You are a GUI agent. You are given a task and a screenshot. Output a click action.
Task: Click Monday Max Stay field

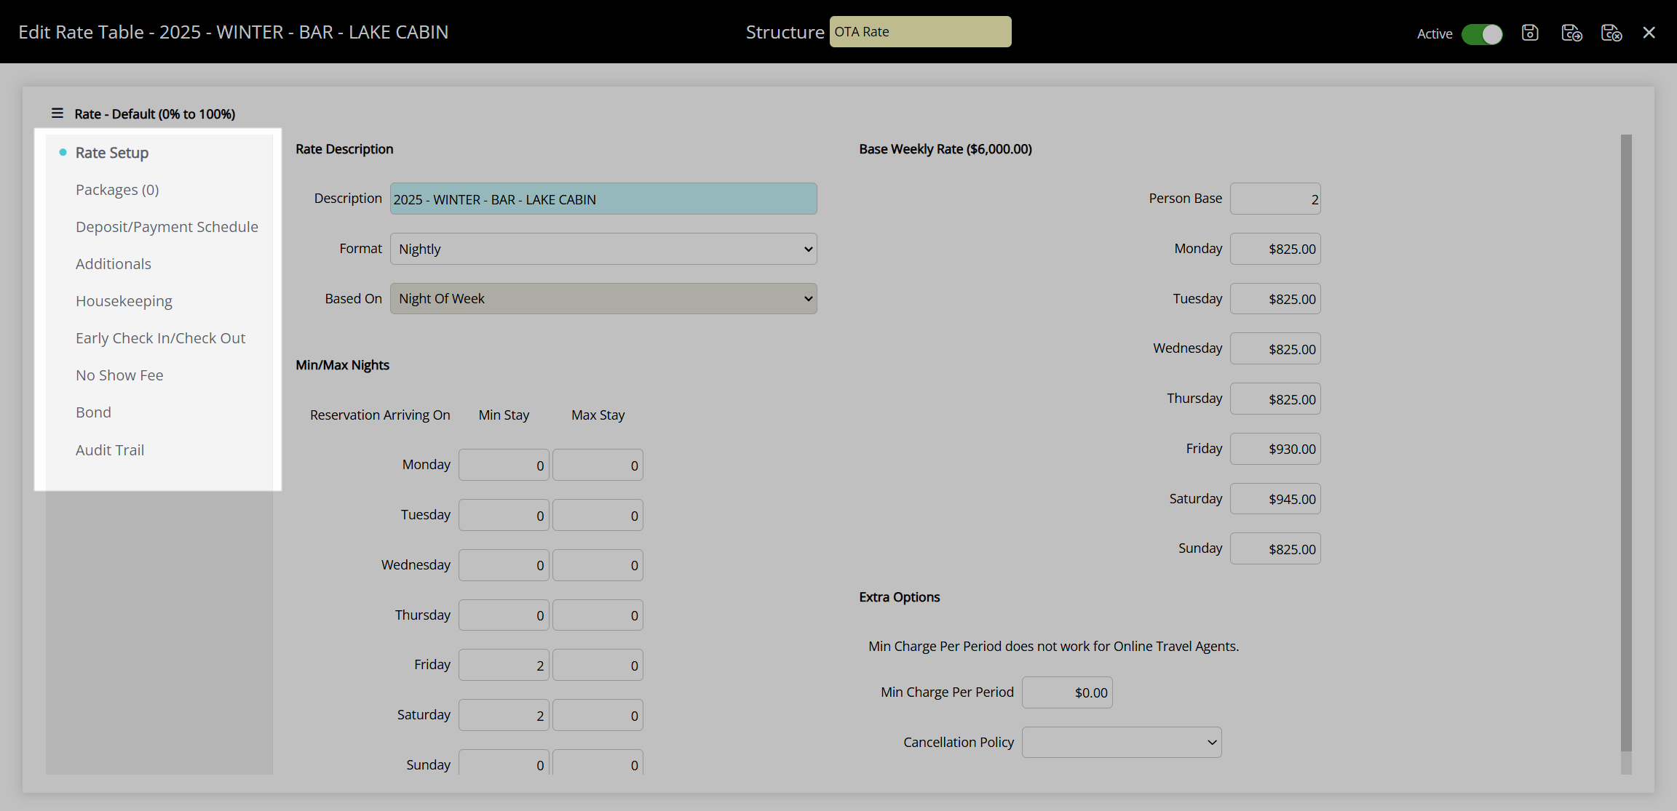click(598, 465)
